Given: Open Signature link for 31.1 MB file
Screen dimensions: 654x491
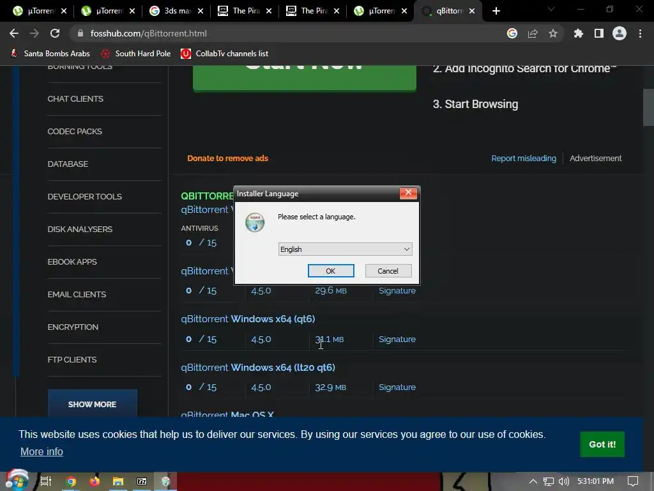Looking at the screenshot, I should (x=397, y=339).
